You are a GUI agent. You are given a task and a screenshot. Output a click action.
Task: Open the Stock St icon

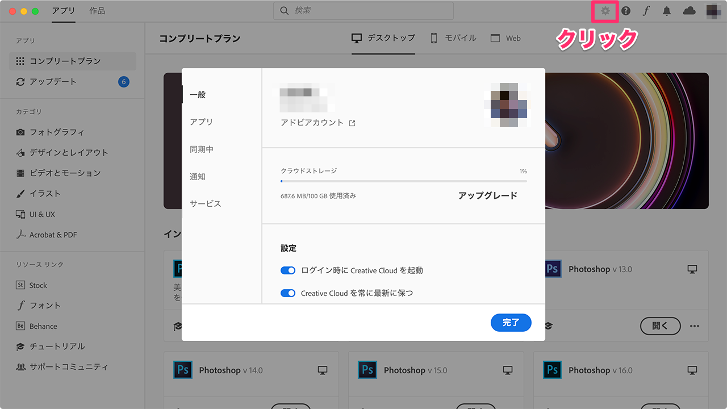[x=20, y=285]
